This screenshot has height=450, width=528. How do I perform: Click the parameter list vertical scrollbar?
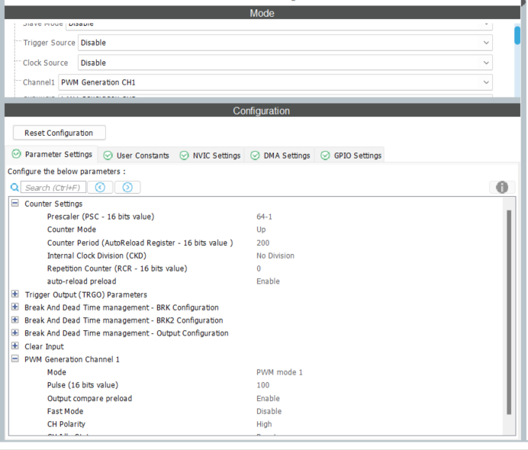point(509,312)
